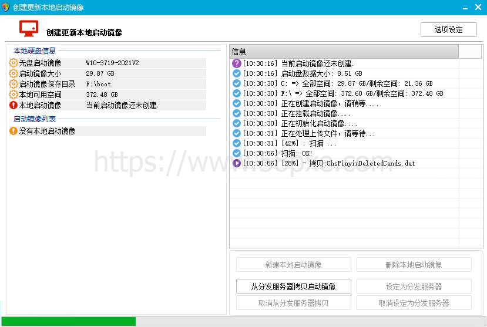Click check icon on 正在创建启动镜像 log entry

pos(237,103)
